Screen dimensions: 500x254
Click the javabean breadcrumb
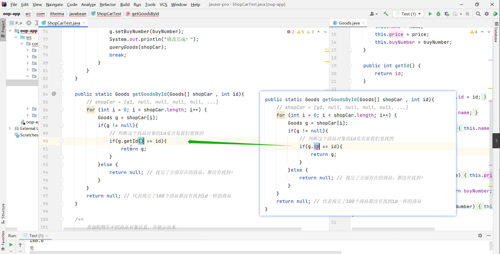(78, 14)
